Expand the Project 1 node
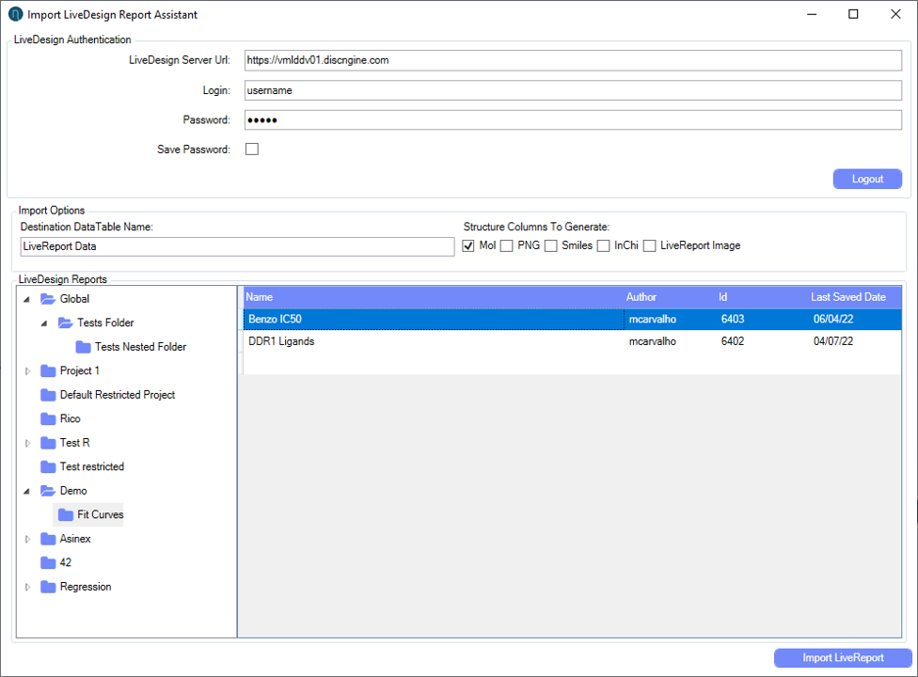Viewport: 918px width, 677px height. pos(27,371)
